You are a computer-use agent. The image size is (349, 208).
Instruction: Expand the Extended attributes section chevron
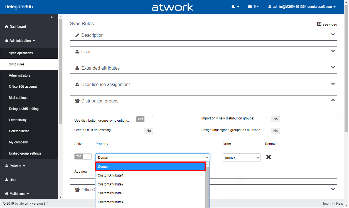coord(333,68)
